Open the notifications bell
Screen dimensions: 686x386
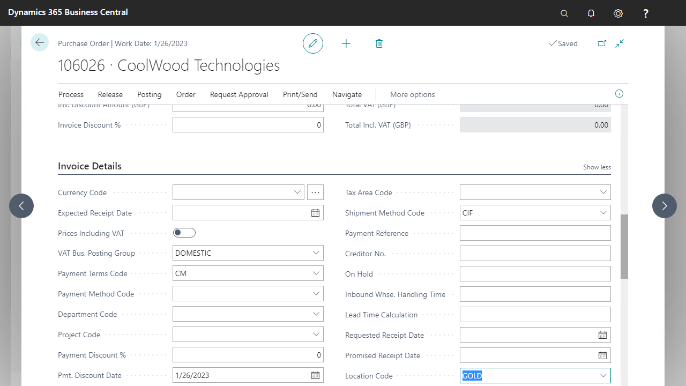pos(591,13)
